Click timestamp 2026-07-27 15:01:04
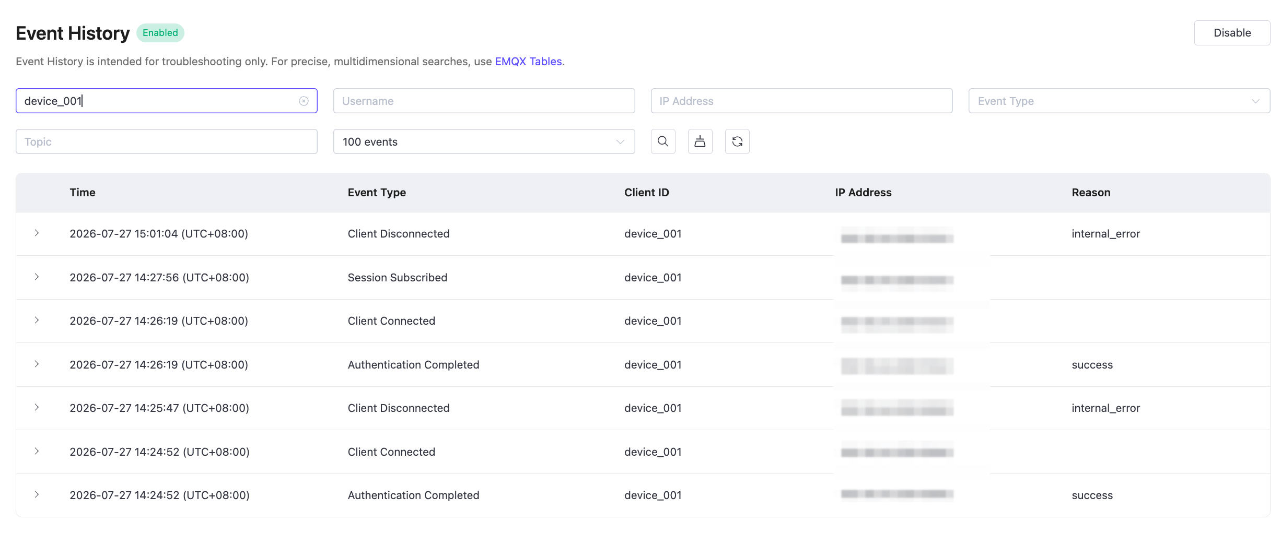 point(159,234)
